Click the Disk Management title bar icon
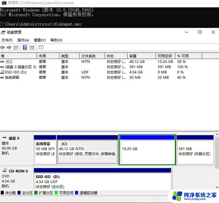 3,32
